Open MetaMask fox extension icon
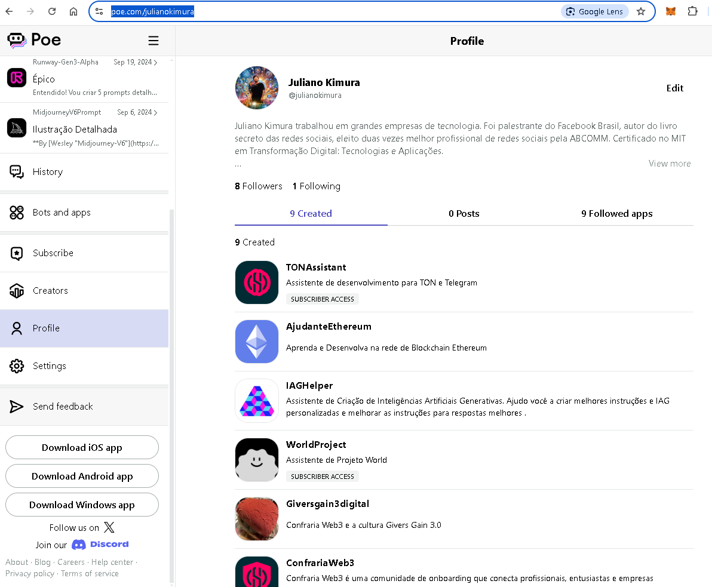Screen dimensions: 712x587 (x=671, y=11)
